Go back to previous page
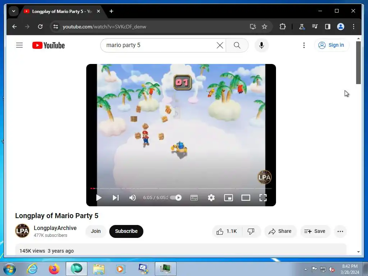 click(14, 27)
